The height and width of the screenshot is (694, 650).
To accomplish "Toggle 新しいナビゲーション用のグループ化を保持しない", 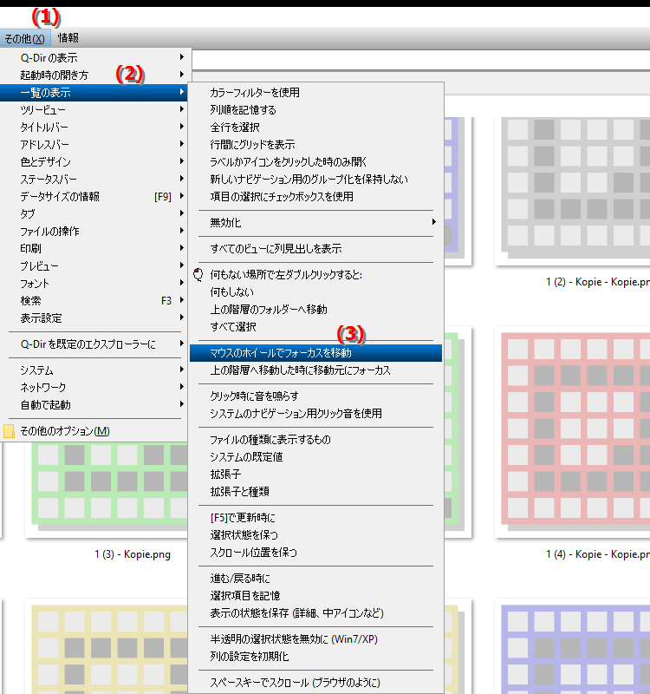I will [x=315, y=180].
